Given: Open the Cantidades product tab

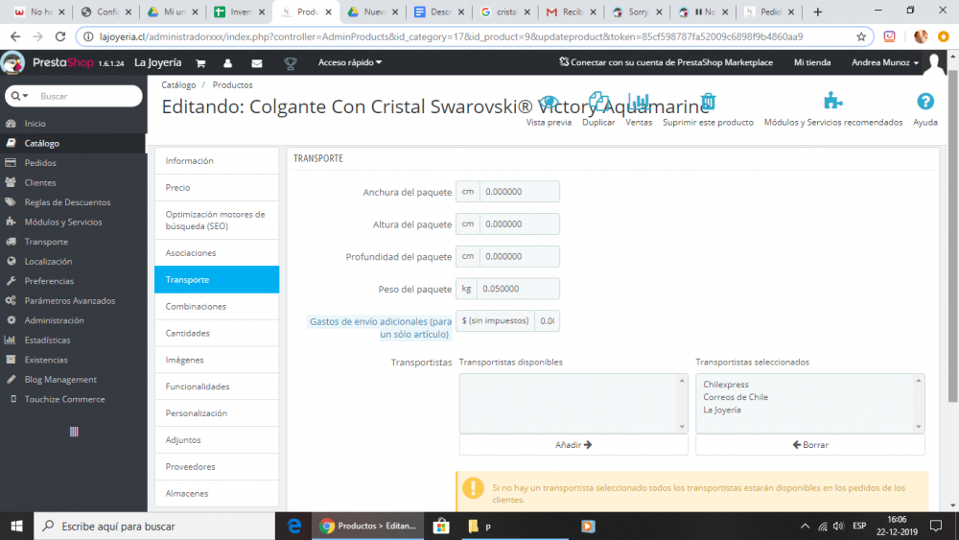Looking at the screenshot, I should point(217,333).
